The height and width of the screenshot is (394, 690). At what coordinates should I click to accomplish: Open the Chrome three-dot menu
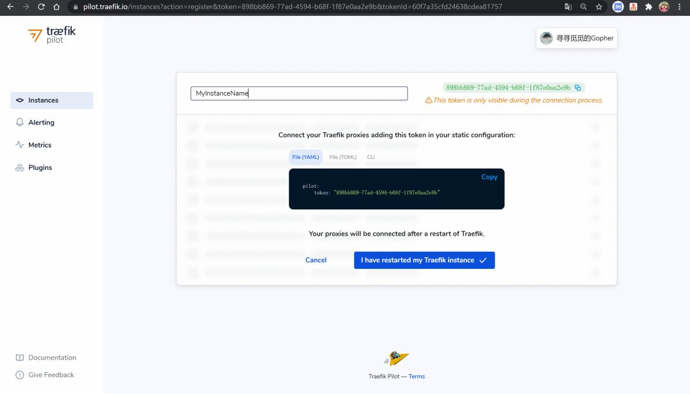tap(679, 6)
